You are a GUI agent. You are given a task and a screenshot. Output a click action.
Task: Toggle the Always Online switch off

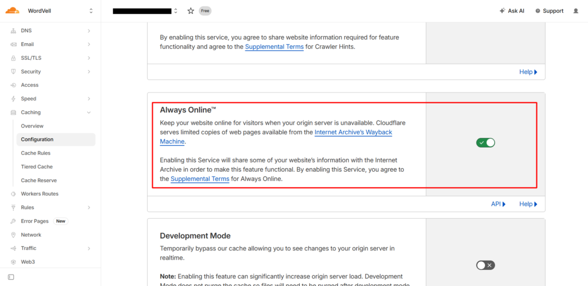486,142
